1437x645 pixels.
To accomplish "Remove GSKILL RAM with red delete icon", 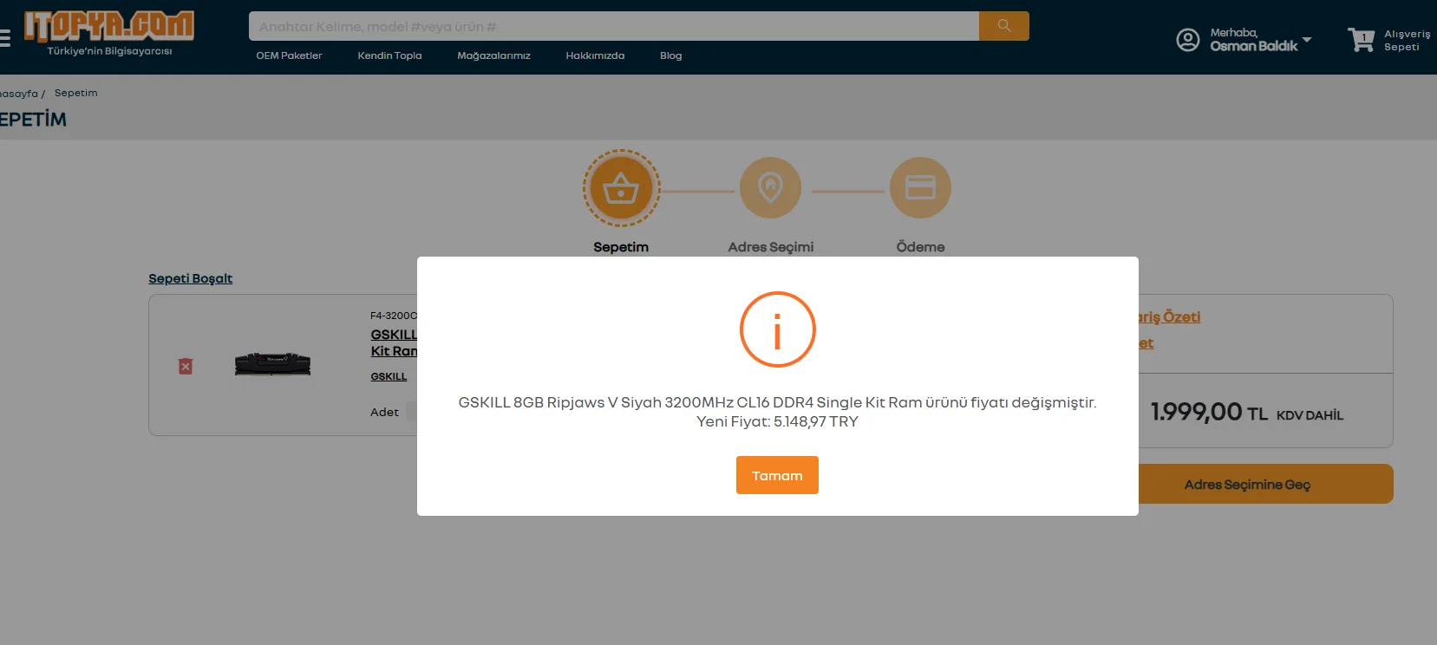I will pos(186,367).
